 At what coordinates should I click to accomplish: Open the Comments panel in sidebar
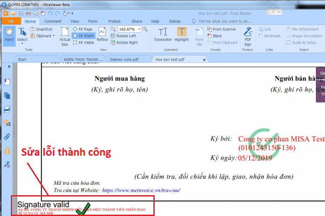pos(7,123)
